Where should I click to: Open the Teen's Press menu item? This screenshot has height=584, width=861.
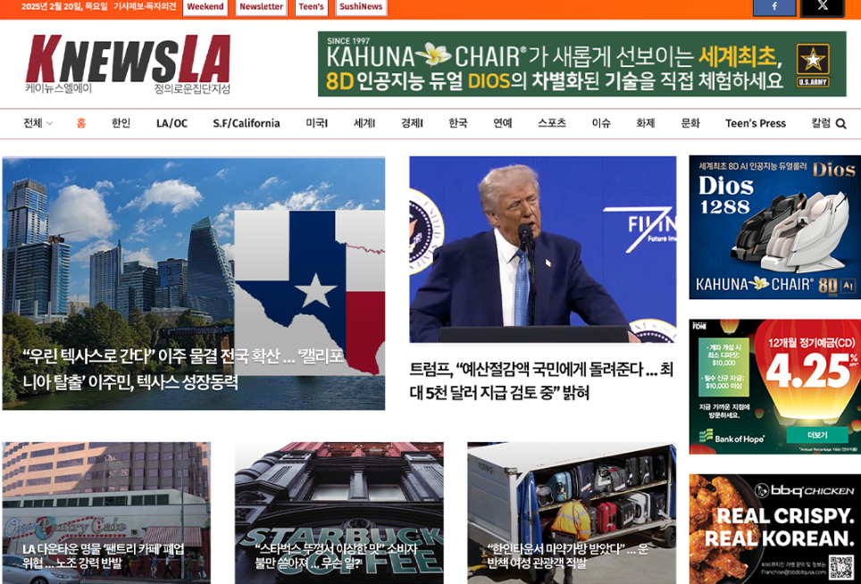click(x=756, y=123)
